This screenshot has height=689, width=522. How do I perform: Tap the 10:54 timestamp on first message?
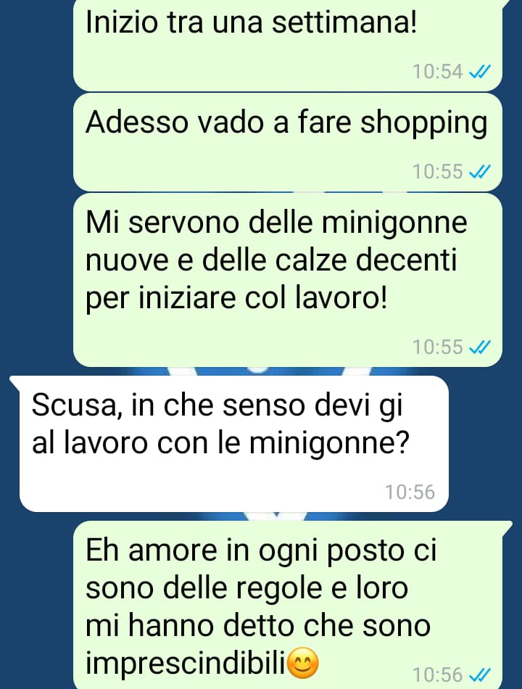point(438,71)
